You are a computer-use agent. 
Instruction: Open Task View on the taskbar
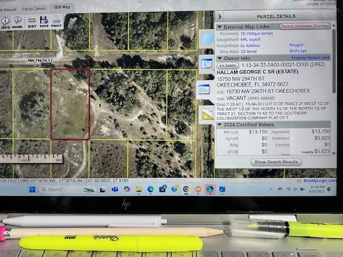pos(103,190)
